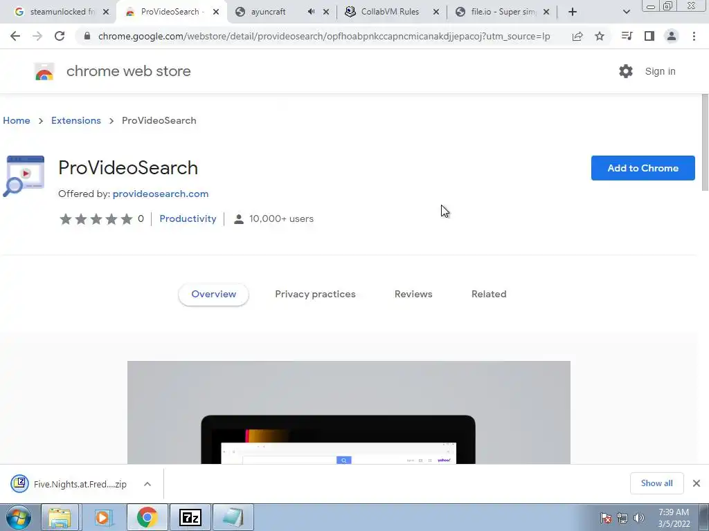The image size is (709, 531).
Task: Open Chrome three-dot menu
Action: coord(694,36)
